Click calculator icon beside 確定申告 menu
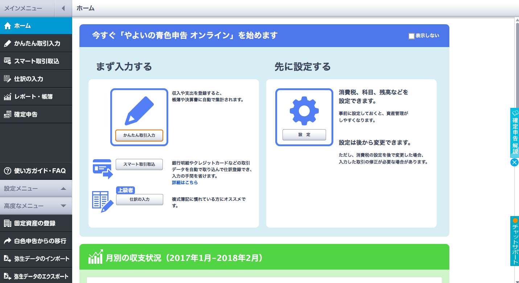The height and width of the screenshot is (283, 519). point(7,114)
